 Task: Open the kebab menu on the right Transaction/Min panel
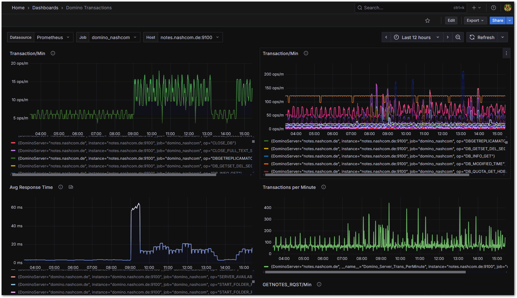click(x=506, y=53)
